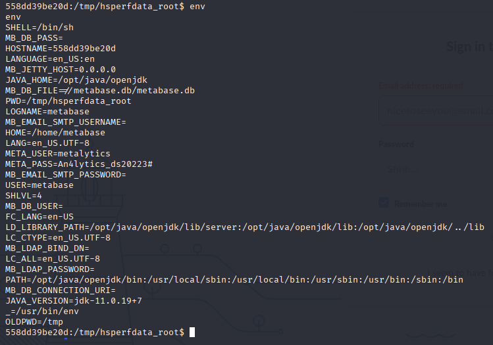Click the faint Sign in heading
493x345 pixels.
coord(470,47)
